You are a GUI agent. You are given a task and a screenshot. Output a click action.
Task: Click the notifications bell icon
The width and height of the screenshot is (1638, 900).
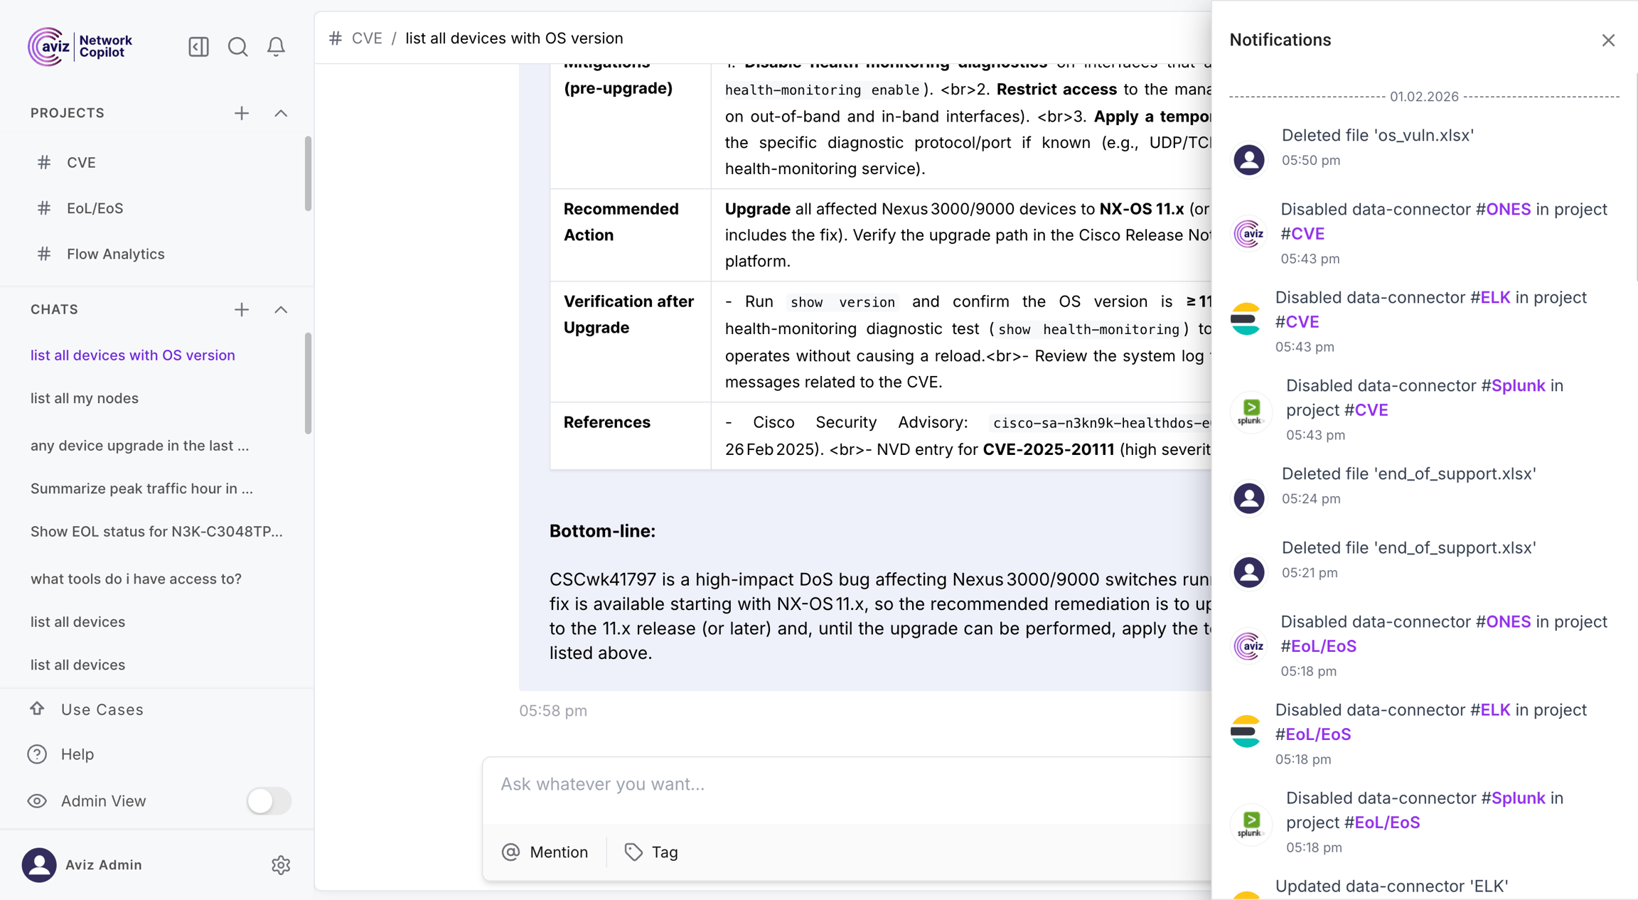click(276, 47)
